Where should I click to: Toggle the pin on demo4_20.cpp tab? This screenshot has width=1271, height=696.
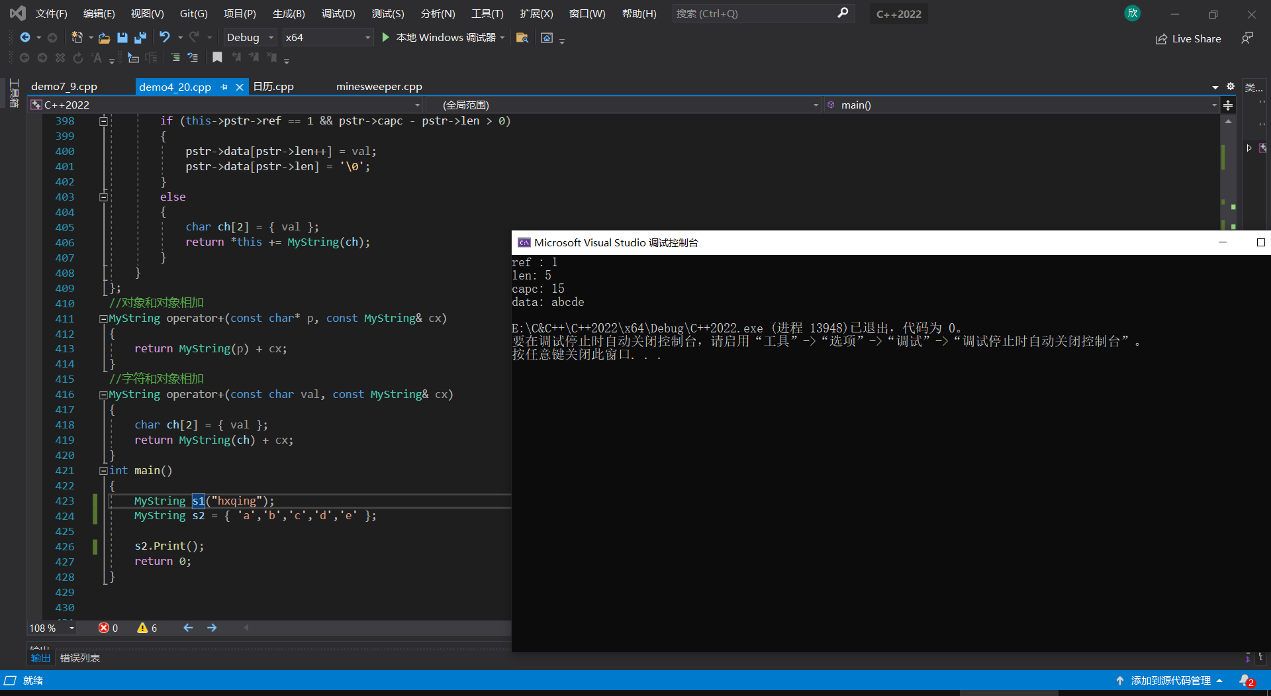(x=224, y=87)
